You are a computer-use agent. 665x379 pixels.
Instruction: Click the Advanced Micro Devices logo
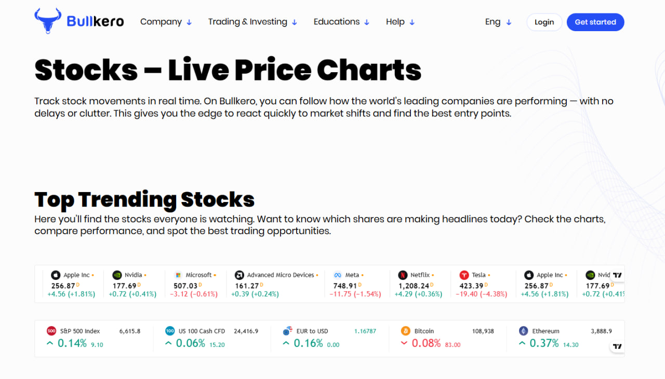click(x=240, y=275)
